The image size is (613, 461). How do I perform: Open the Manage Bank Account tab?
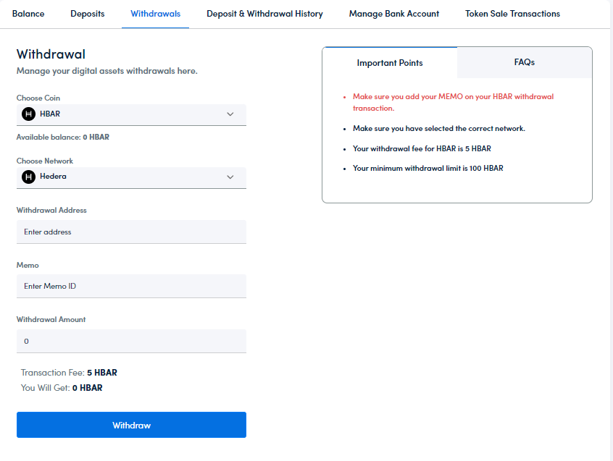394,14
